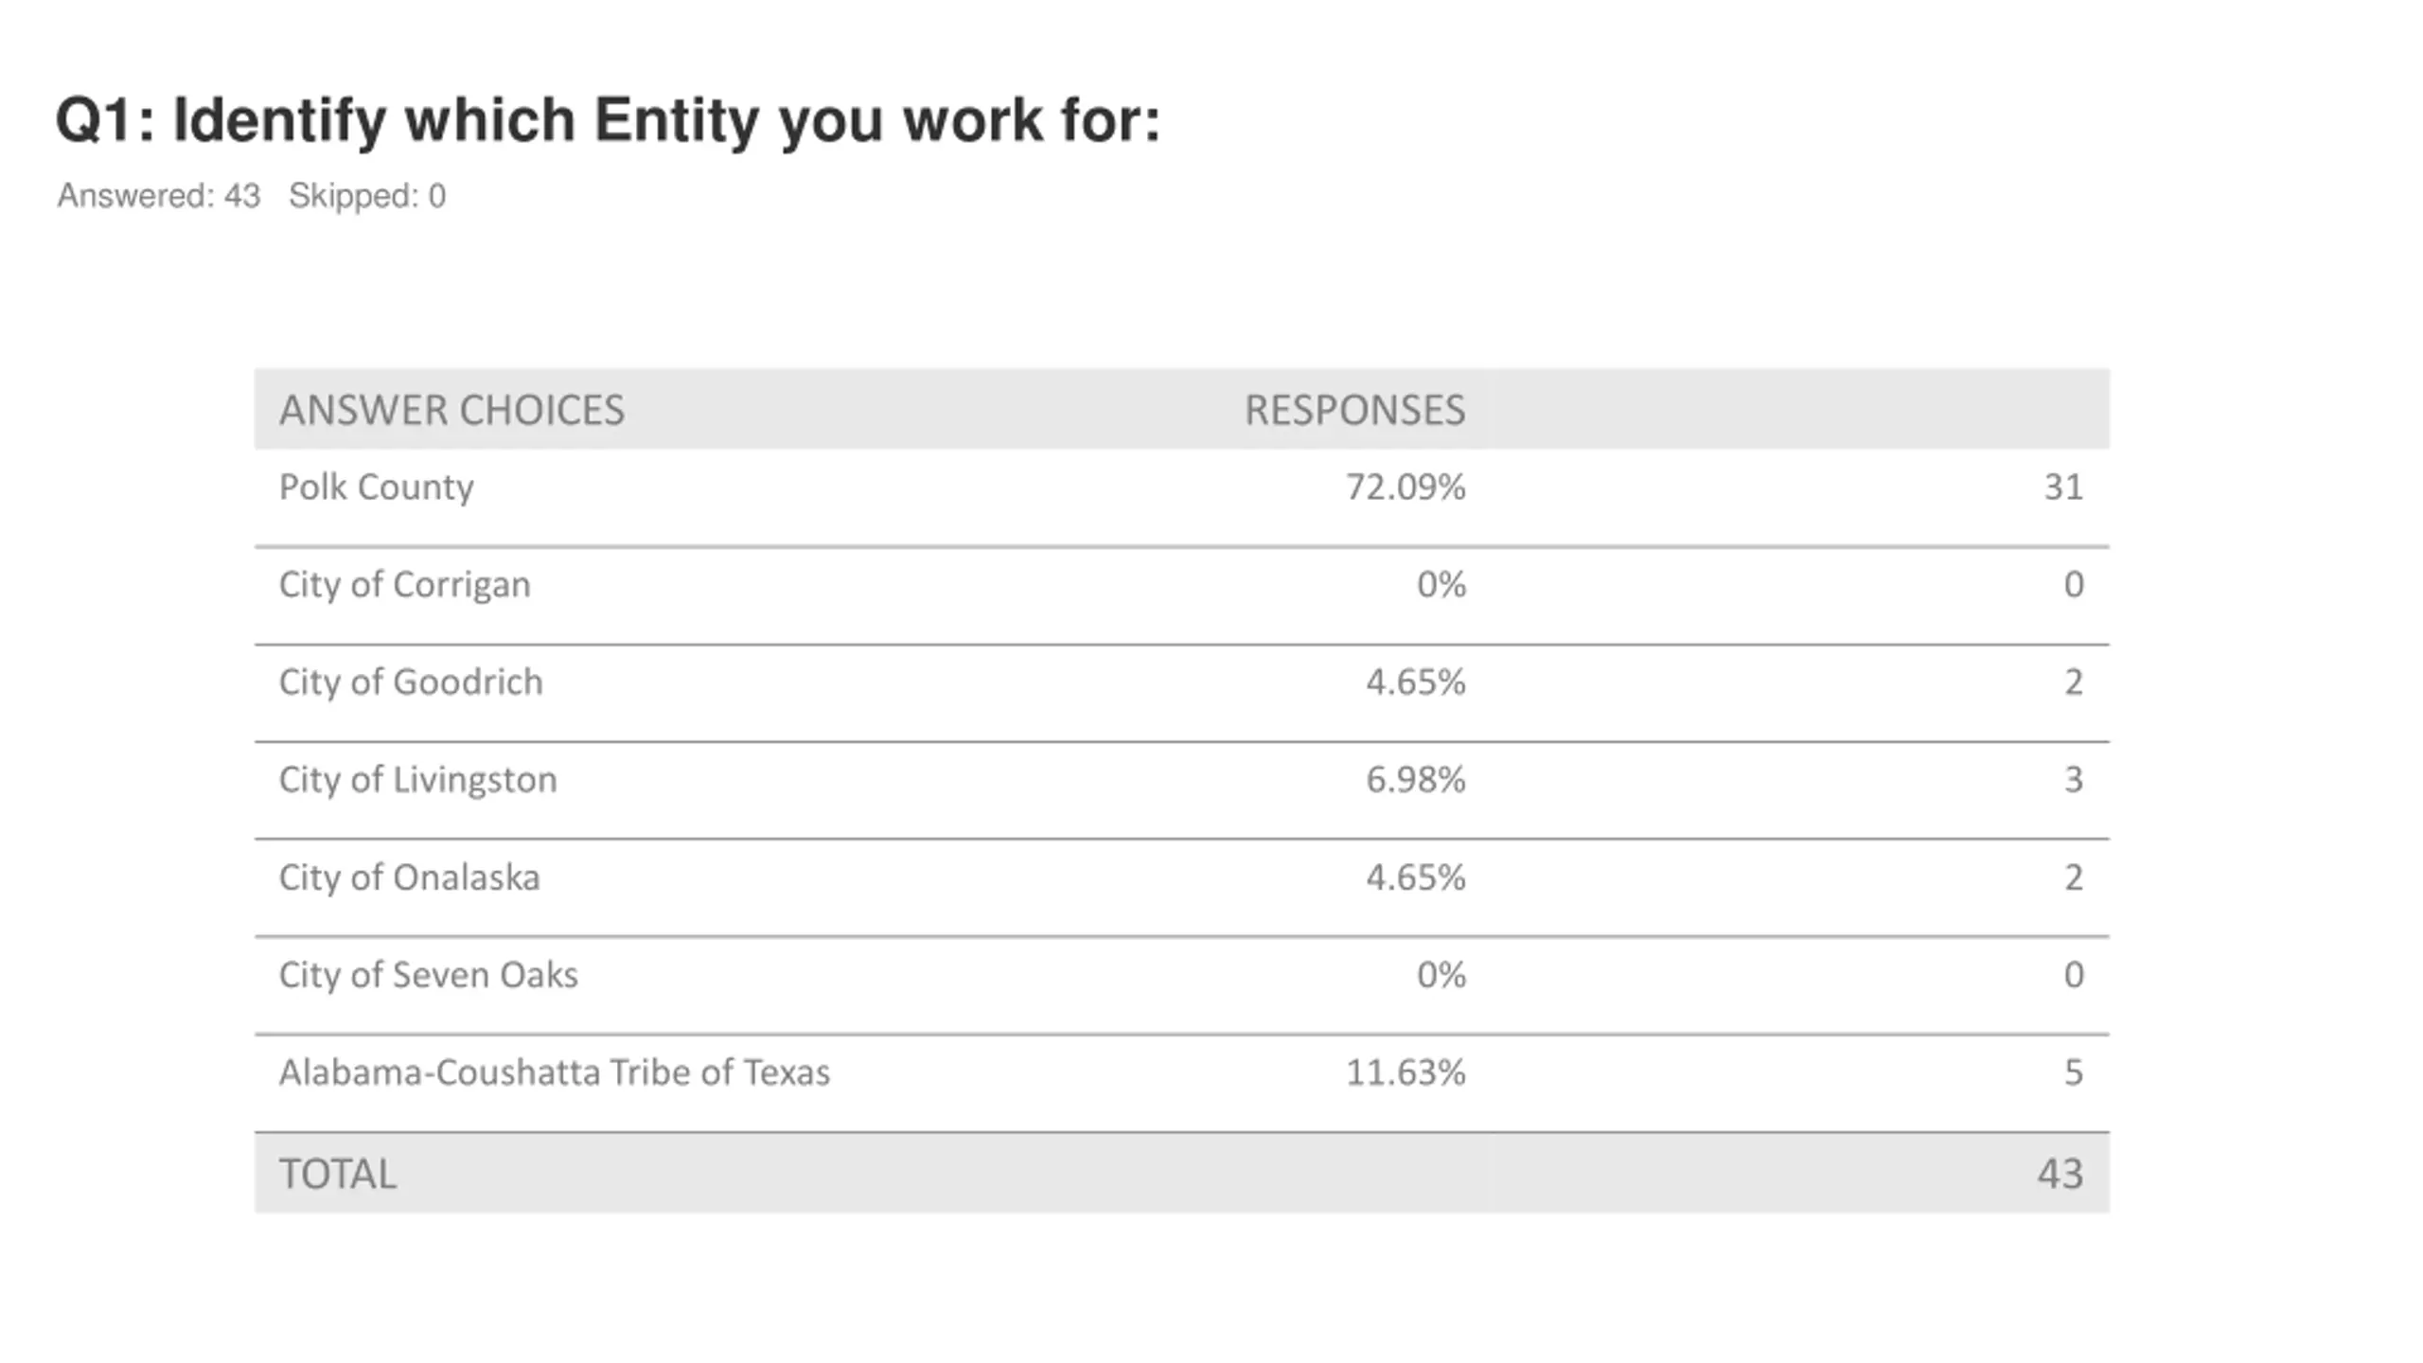Click the 'Skipped: 0' label
This screenshot has height=1363, width=2423.
[367, 196]
